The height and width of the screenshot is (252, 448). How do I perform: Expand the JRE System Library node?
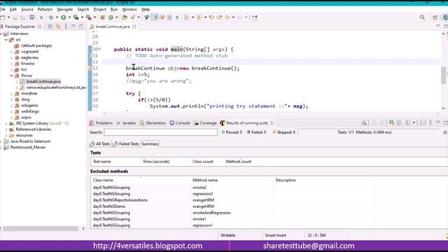[x=6, y=123]
